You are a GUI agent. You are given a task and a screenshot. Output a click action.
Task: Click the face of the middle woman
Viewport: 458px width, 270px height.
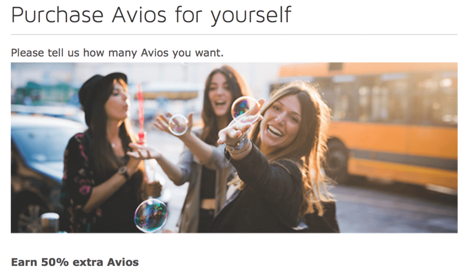pos(220,94)
